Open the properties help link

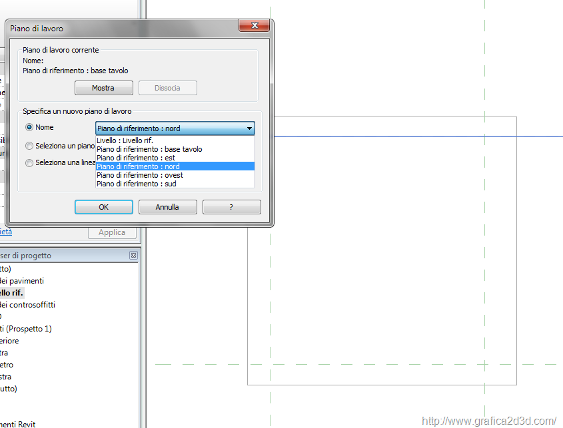pos(5,232)
